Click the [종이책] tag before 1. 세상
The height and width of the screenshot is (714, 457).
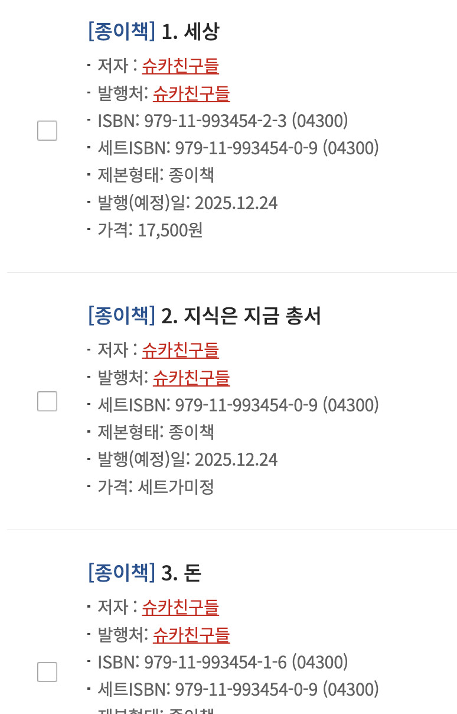click(121, 31)
